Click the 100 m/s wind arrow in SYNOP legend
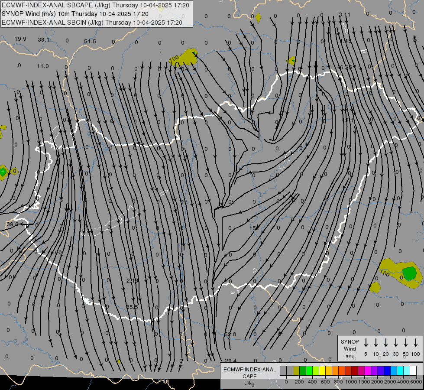The width and height of the screenshot is (424, 390). coord(416,343)
